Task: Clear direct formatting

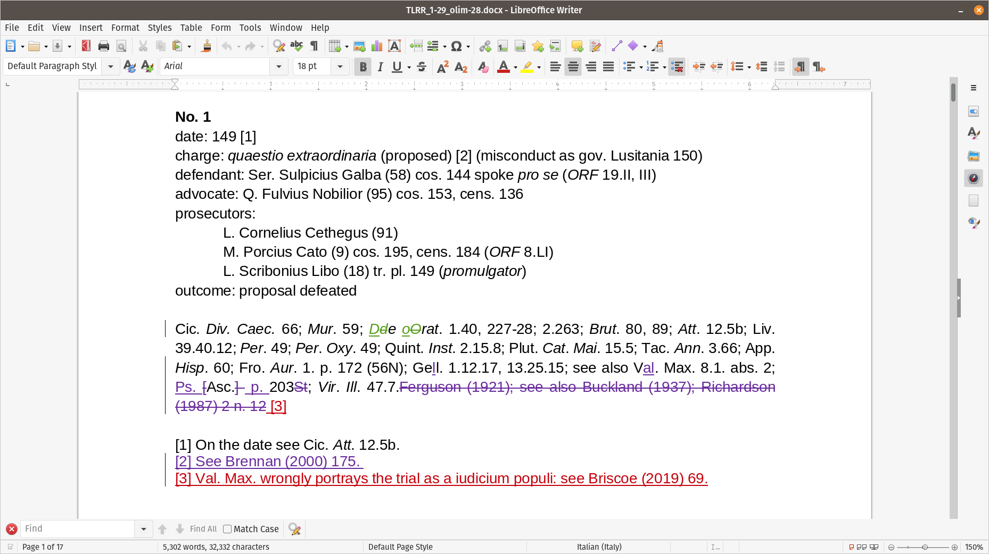Action: (483, 66)
